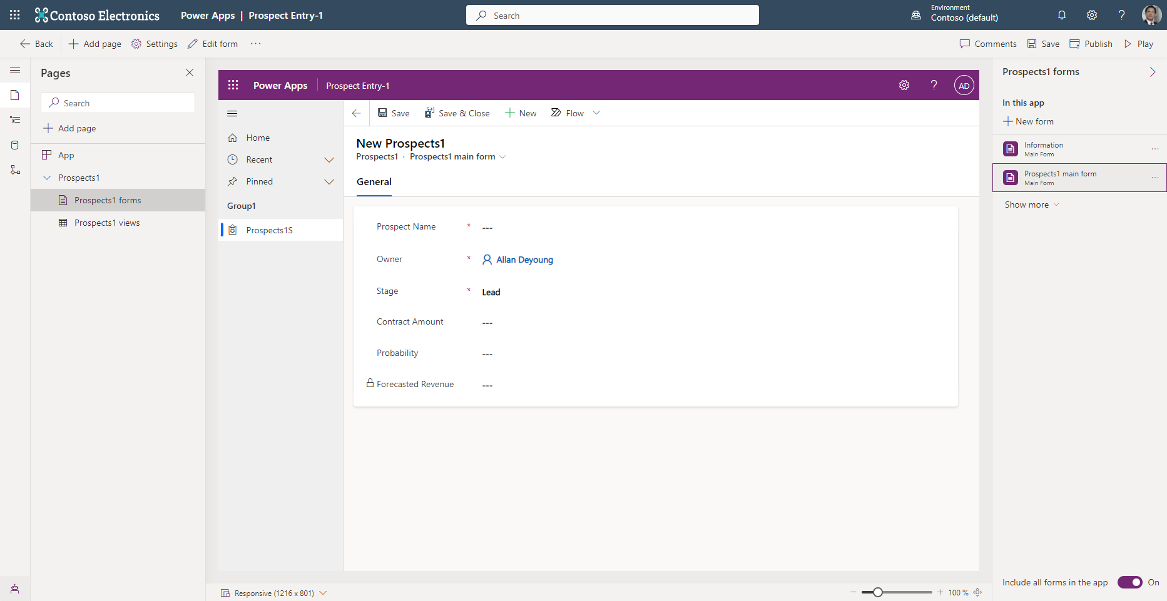
Task: Zoom in with the plus icon
Action: pos(940,592)
